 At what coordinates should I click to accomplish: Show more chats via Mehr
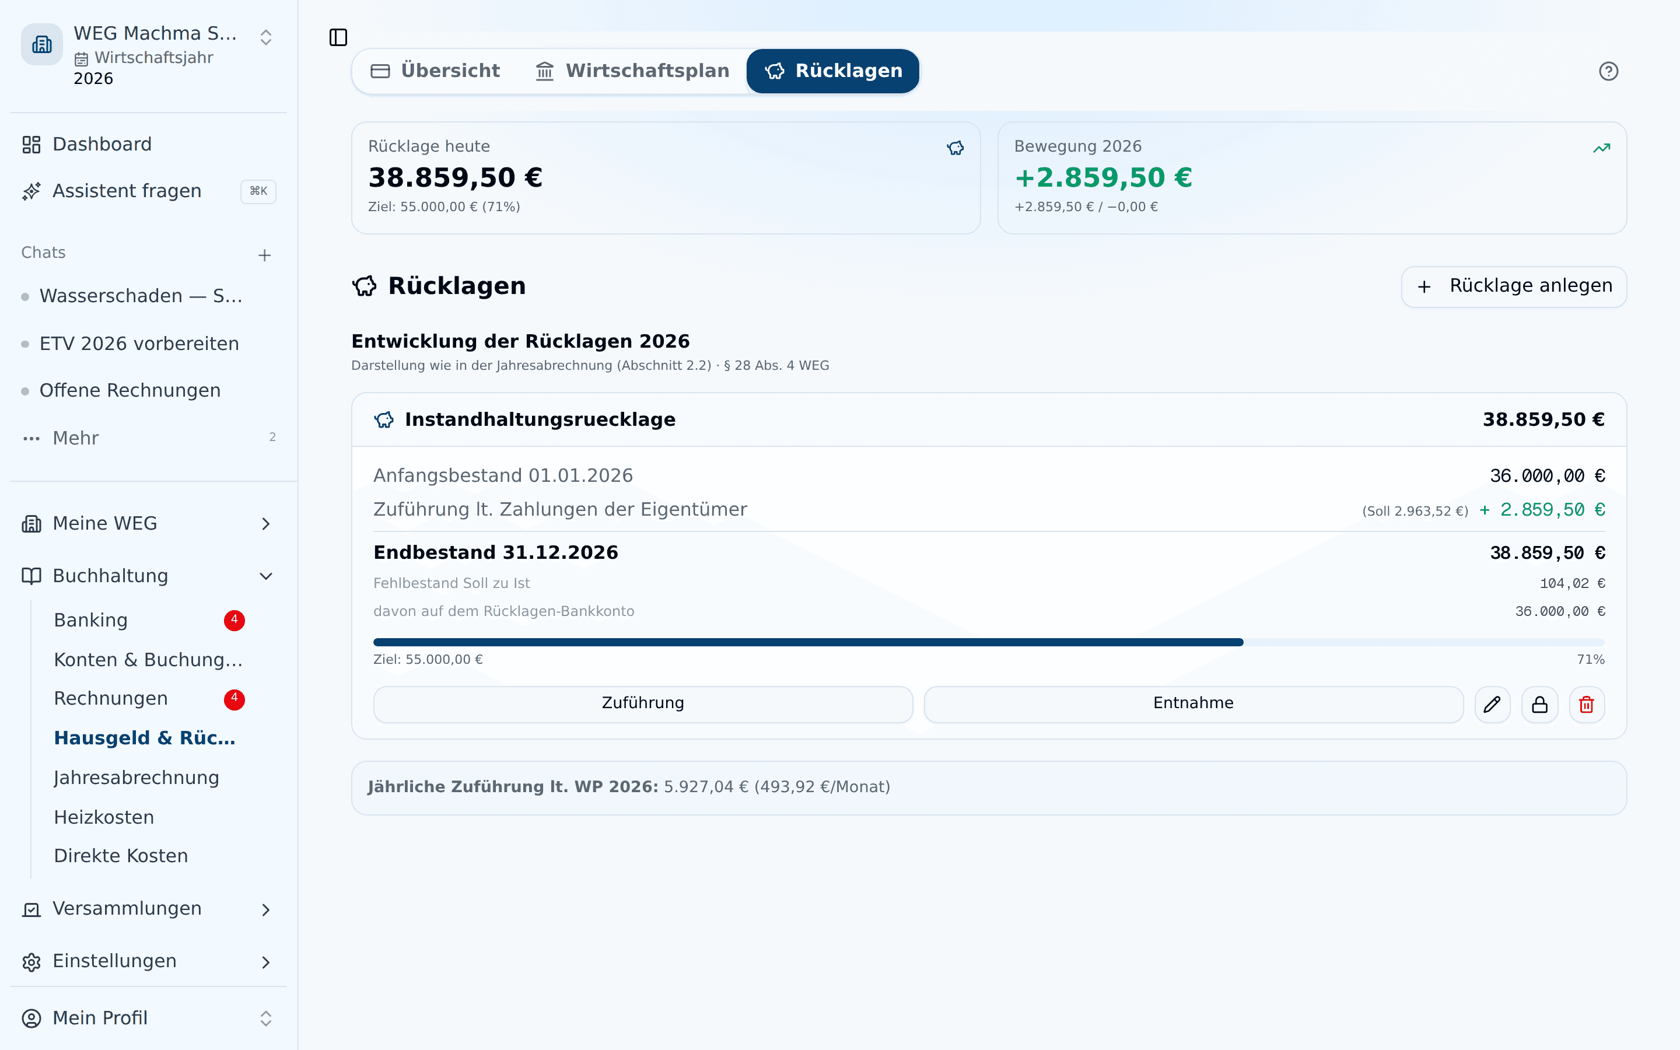pos(149,438)
